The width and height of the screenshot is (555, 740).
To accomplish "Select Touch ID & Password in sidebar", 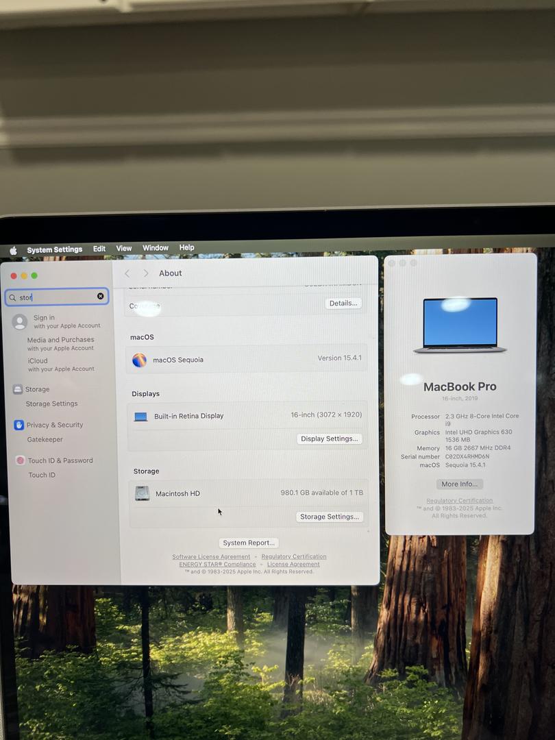I will pyautogui.click(x=60, y=460).
